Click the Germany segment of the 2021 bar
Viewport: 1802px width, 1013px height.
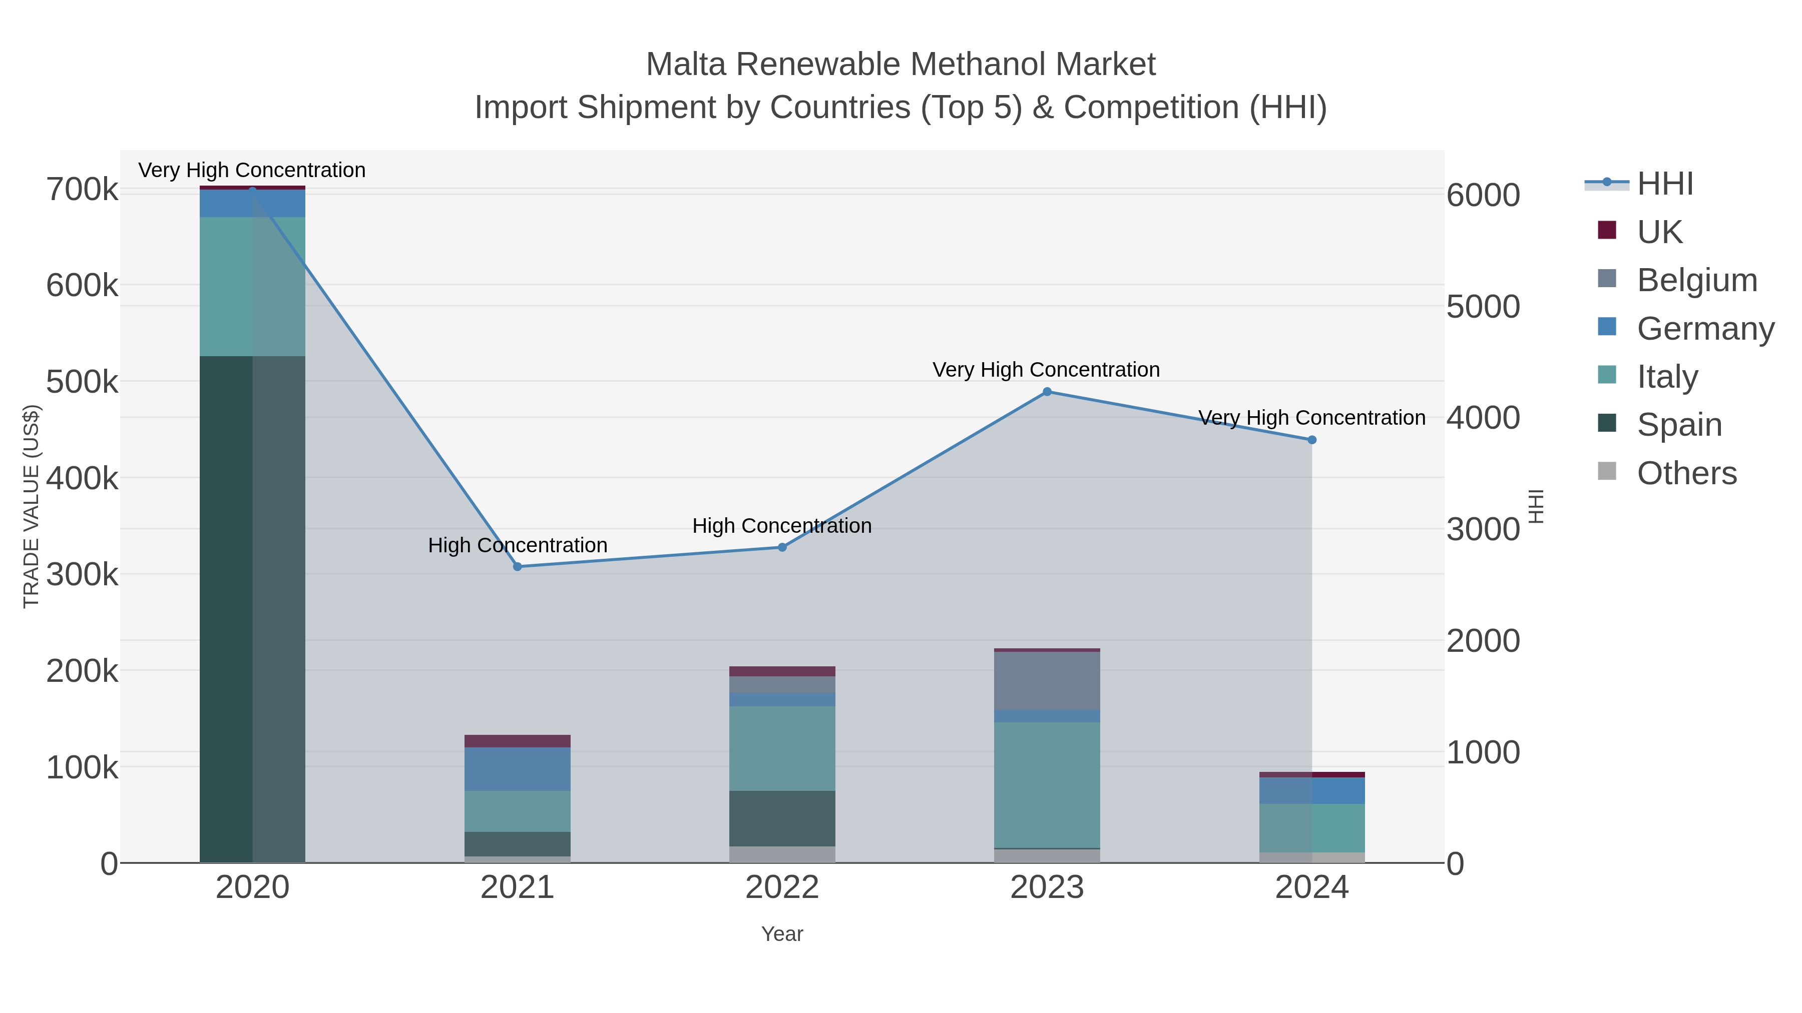518,769
